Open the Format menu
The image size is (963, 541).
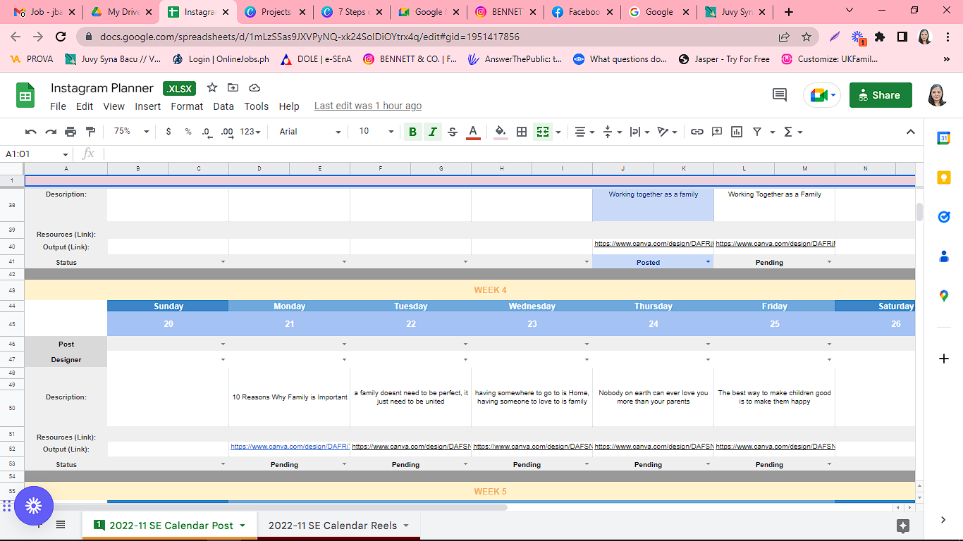[187, 106]
